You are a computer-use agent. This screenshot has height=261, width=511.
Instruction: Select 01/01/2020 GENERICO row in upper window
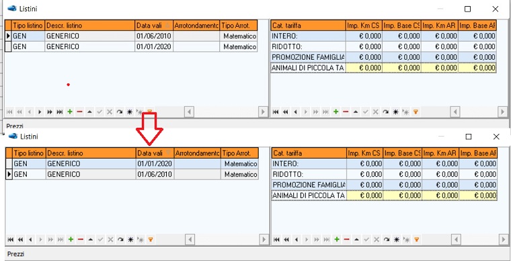coord(132,46)
